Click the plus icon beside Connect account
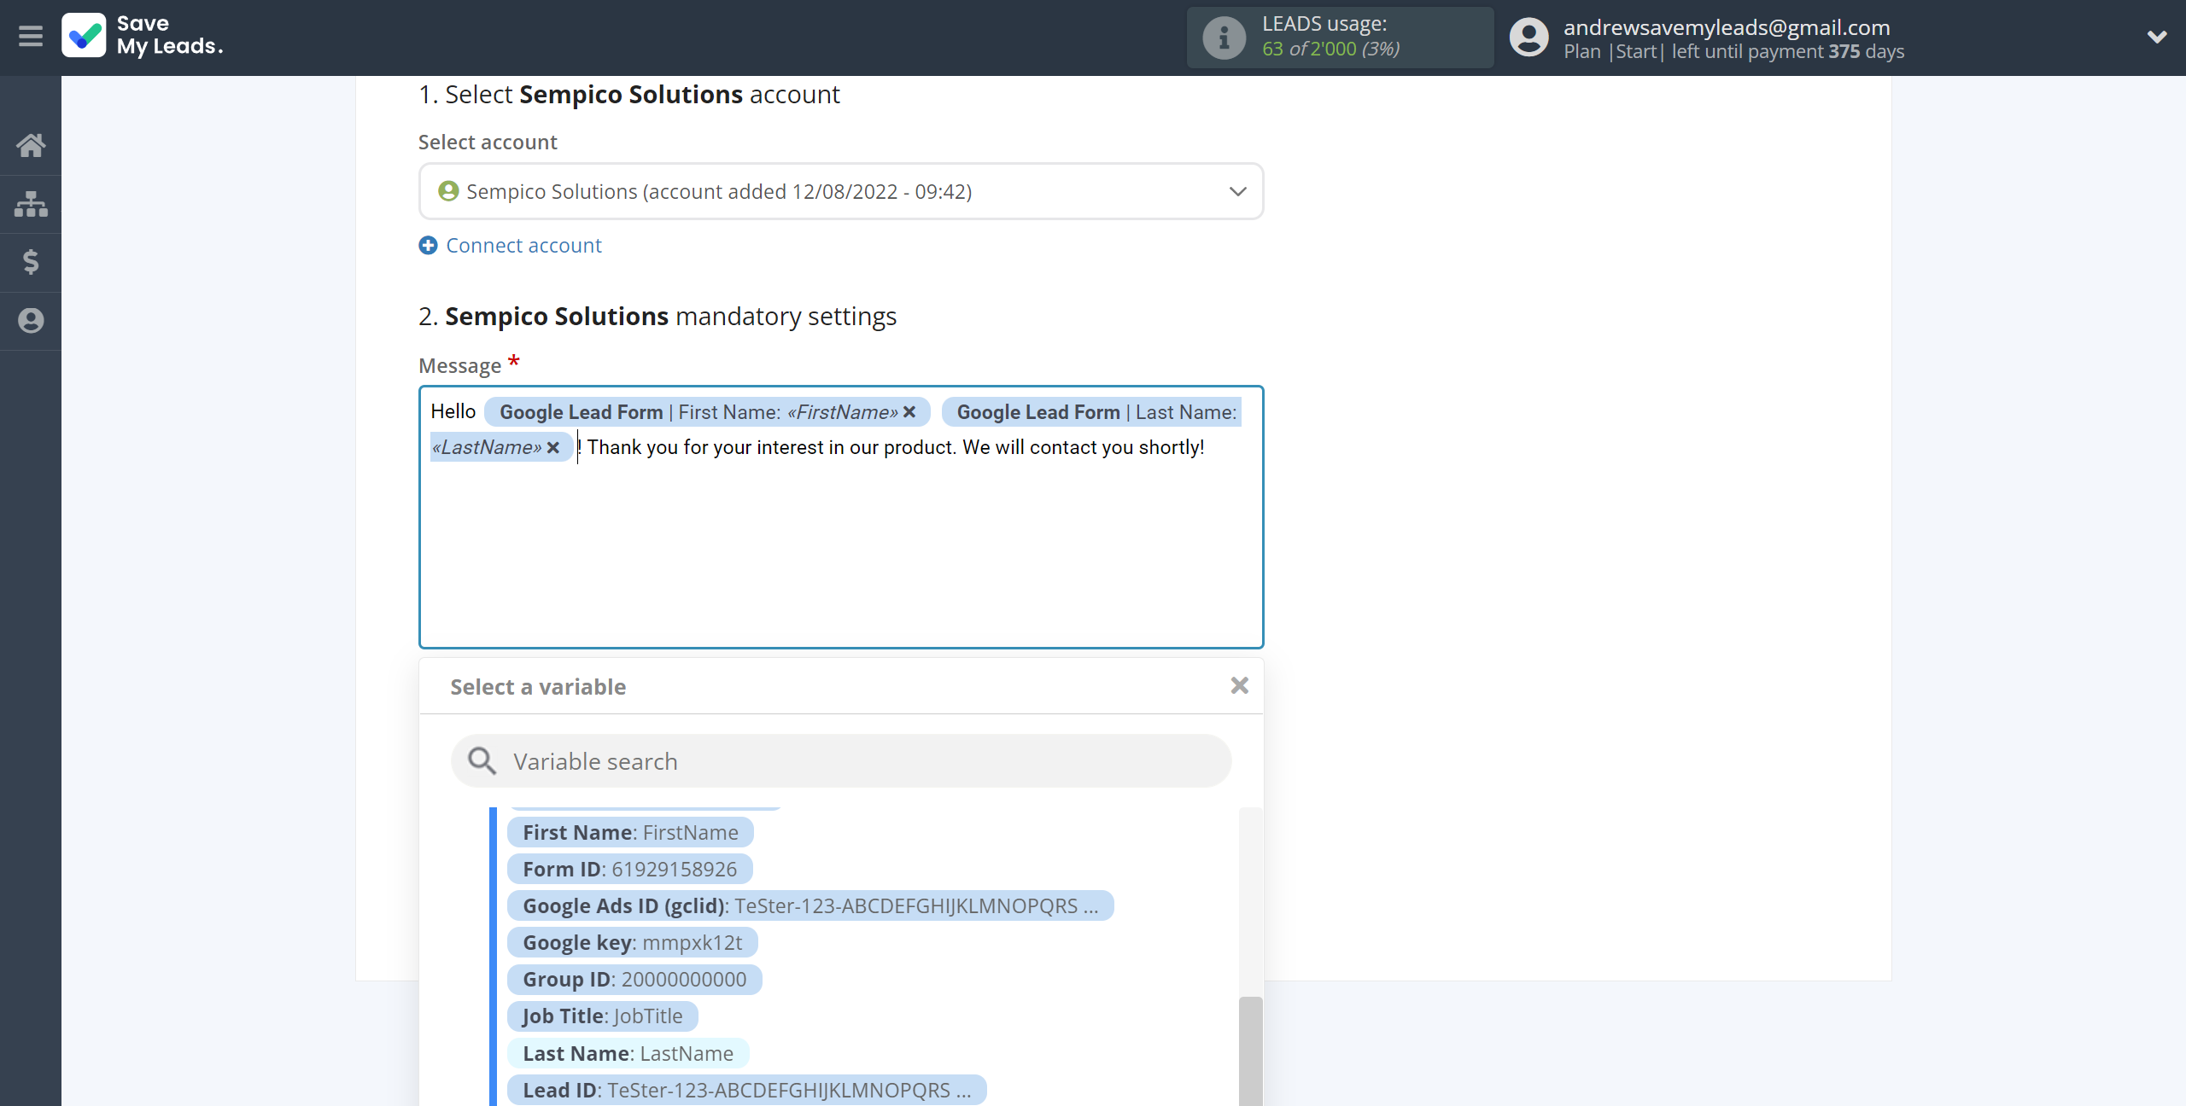 point(428,246)
